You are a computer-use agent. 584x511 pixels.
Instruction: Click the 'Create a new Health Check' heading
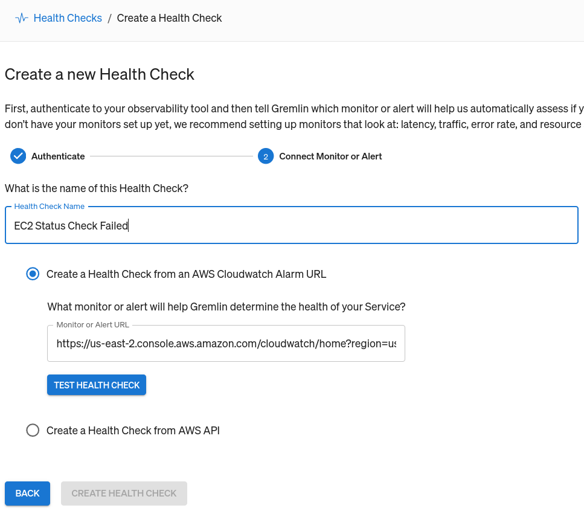pyautogui.click(x=100, y=74)
